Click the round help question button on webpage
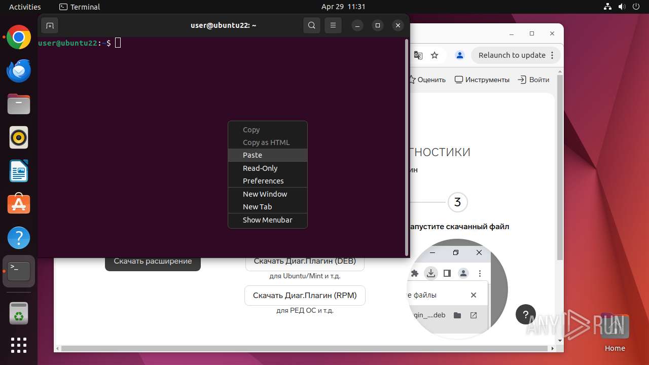649x365 pixels. coord(526,314)
